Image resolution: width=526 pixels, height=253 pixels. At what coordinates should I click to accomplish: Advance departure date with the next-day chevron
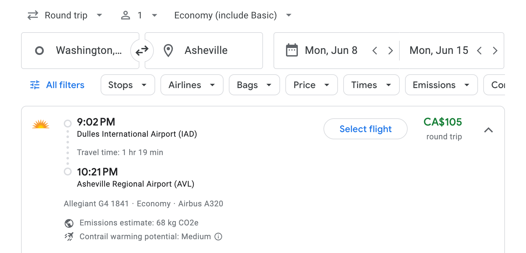coord(390,50)
